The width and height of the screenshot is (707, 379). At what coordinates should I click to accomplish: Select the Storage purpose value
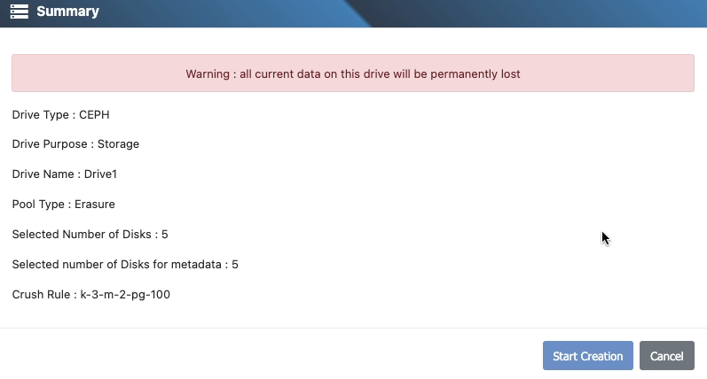(x=118, y=144)
